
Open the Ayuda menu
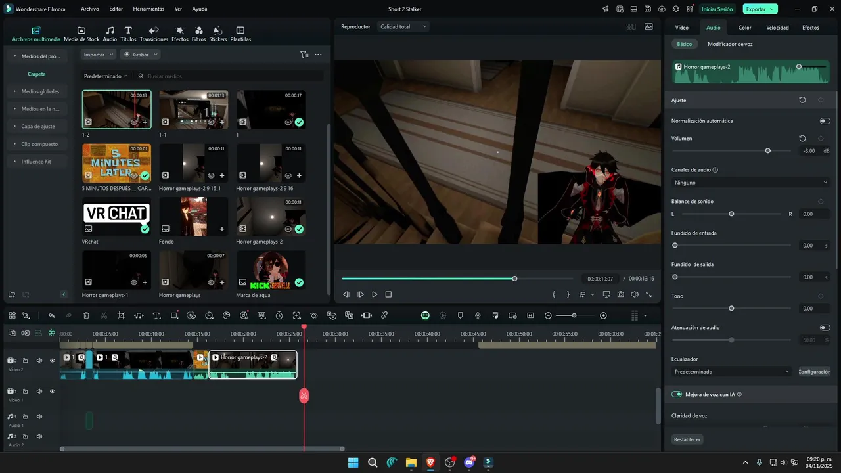coord(200,9)
